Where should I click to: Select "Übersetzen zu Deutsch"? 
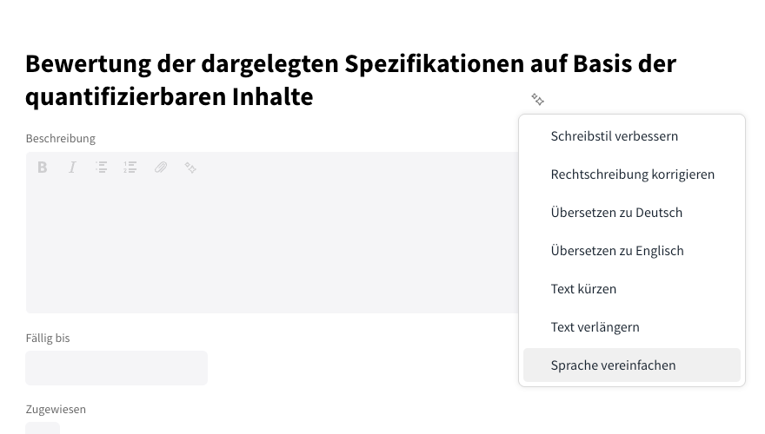616,213
